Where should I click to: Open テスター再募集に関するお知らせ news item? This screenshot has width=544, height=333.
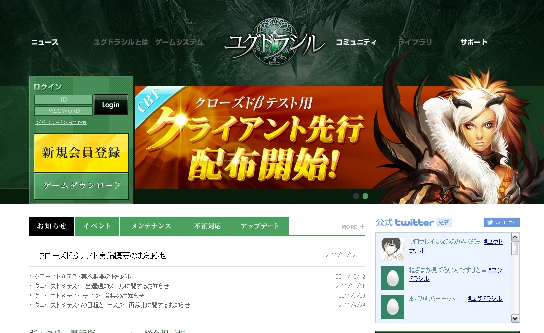click(112, 305)
